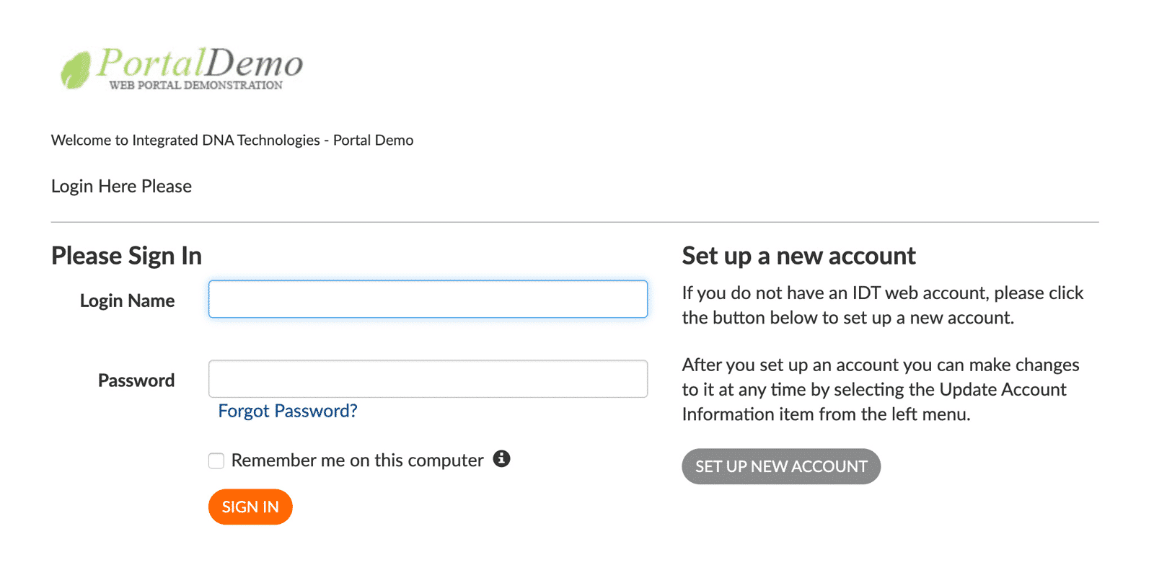Click the green leaf logo icon
Image resolution: width=1154 pixels, height=583 pixels.
coord(75,71)
